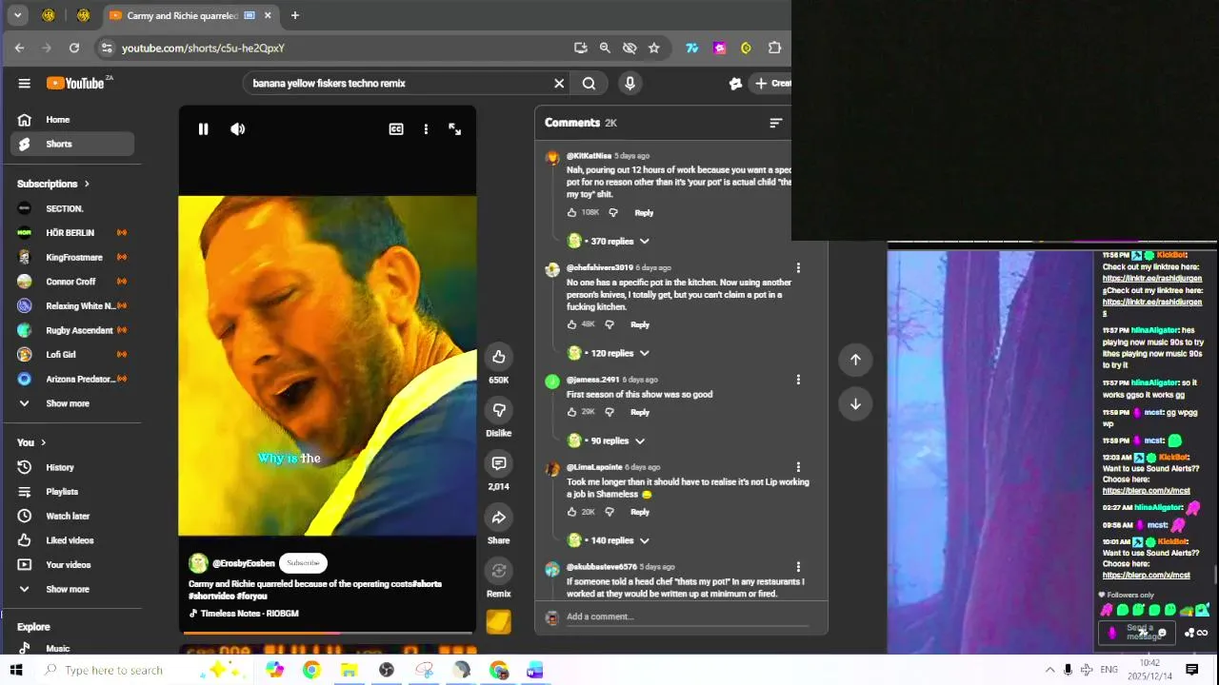Select Shorts in the YouTube sidebar
The width and height of the screenshot is (1219, 685).
pos(72,145)
